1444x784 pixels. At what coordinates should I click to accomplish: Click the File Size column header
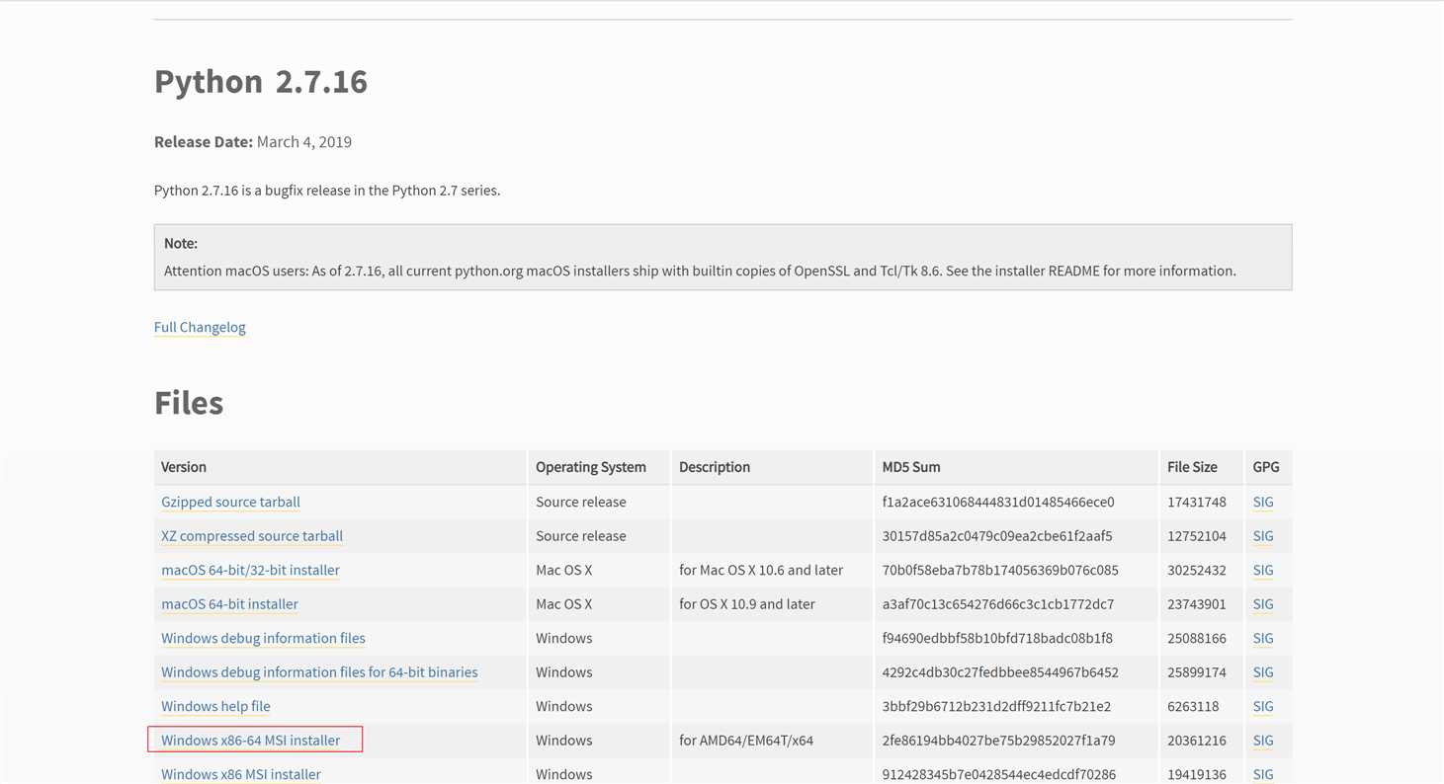[1192, 467]
